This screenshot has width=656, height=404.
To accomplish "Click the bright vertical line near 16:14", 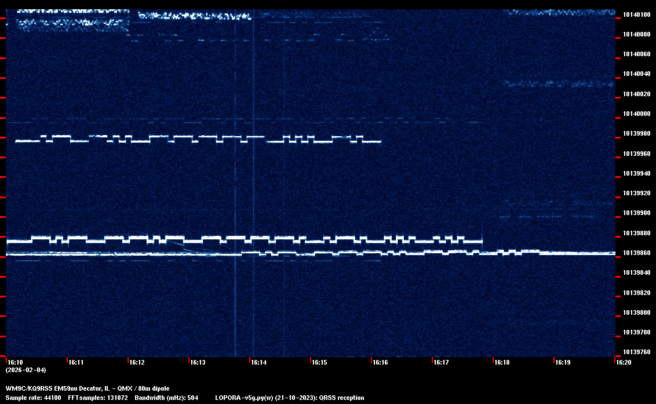I will pos(253,174).
